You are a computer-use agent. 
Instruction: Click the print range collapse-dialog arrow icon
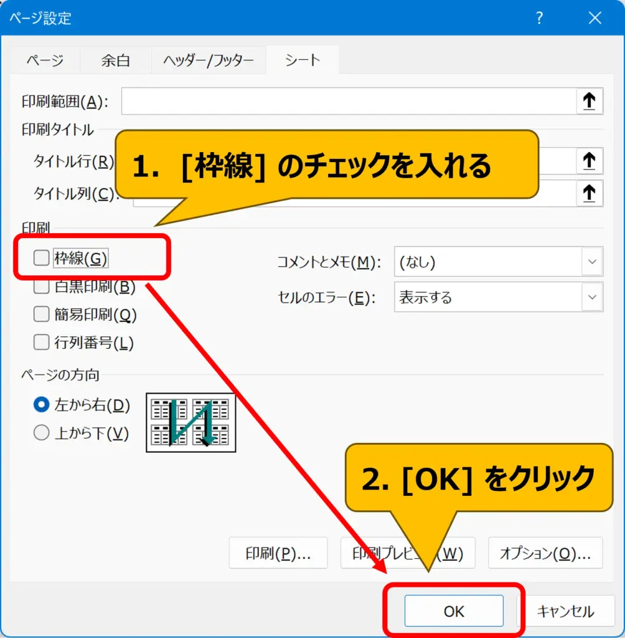[589, 101]
